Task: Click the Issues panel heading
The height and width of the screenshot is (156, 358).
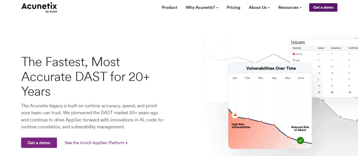Action: (298, 42)
